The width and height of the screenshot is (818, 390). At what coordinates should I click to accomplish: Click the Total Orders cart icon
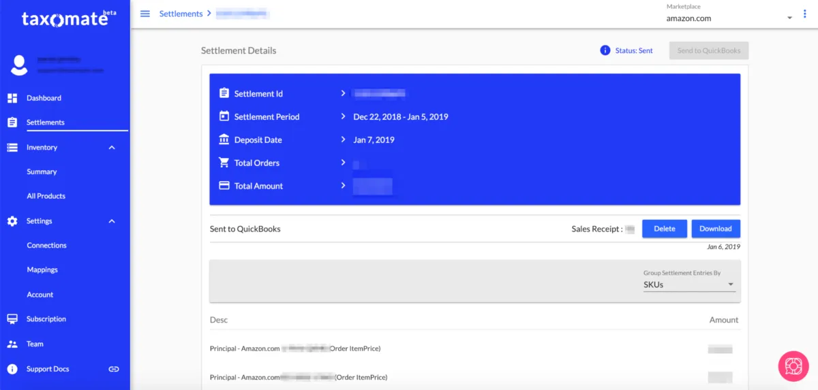[x=224, y=163]
